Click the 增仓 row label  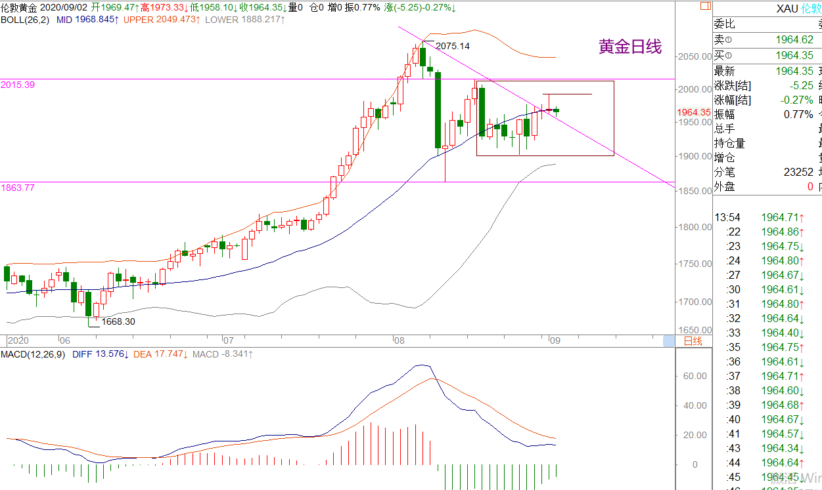point(725,158)
